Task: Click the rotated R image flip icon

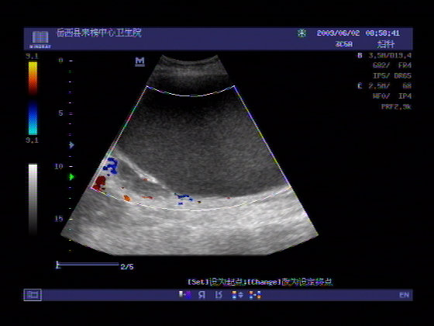Action: click(x=219, y=295)
